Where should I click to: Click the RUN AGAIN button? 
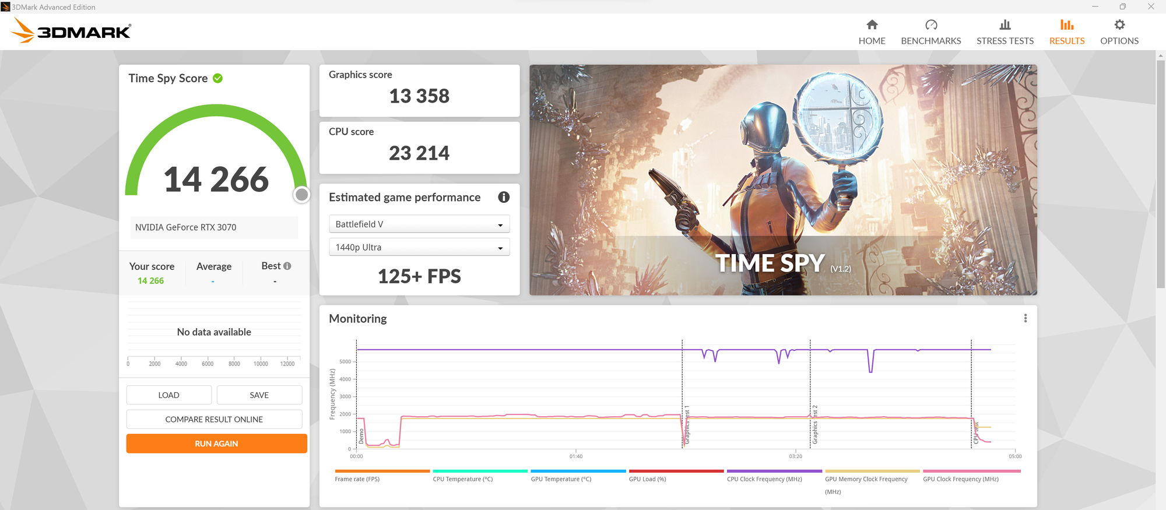216,444
